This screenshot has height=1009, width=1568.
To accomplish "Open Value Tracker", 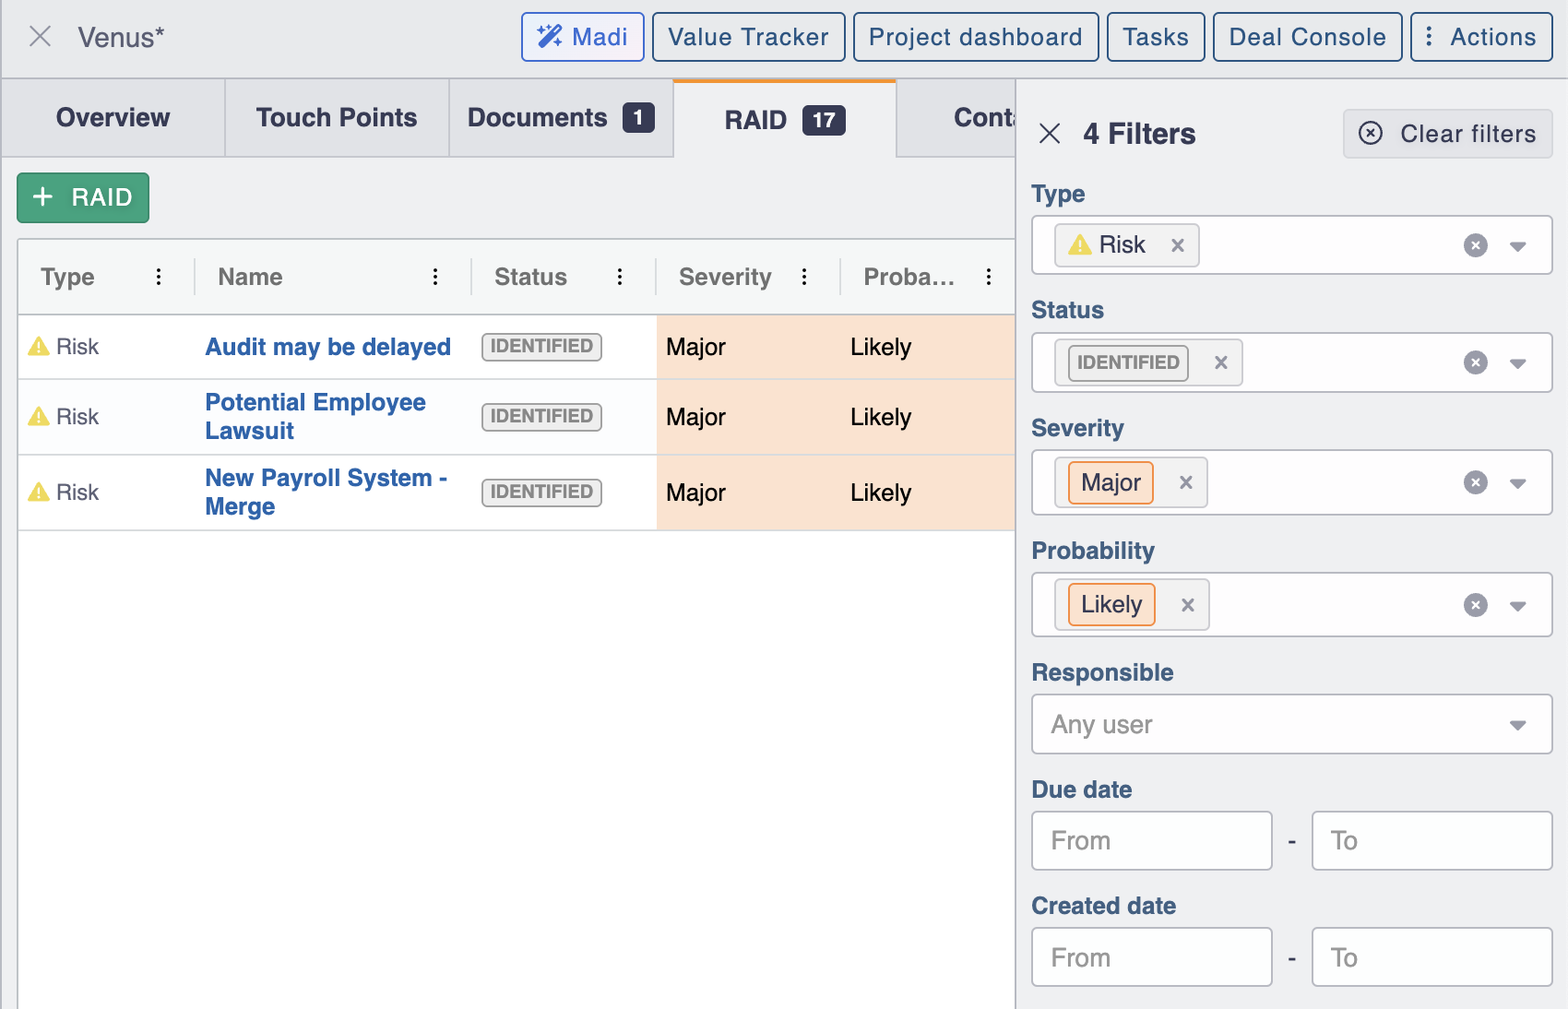I will [748, 37].
